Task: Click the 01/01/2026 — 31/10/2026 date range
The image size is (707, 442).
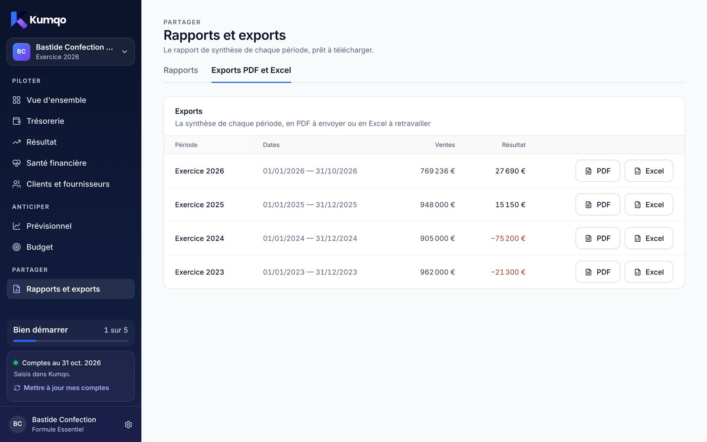Action: click(x=310, y=171)
